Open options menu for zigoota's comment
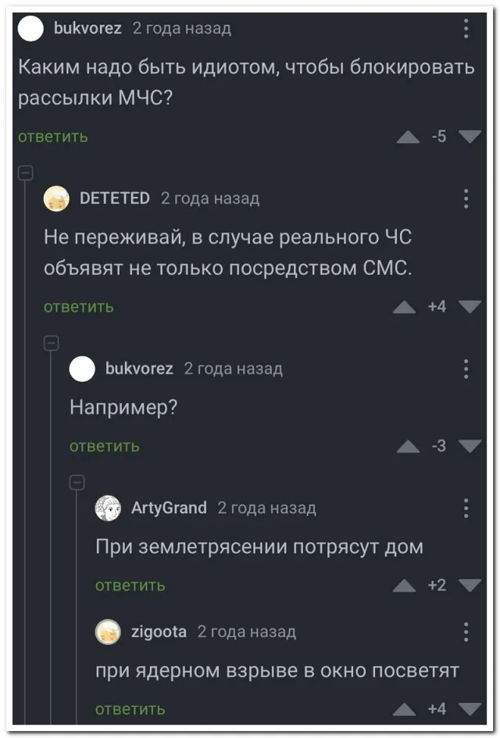 coord(466,632)
